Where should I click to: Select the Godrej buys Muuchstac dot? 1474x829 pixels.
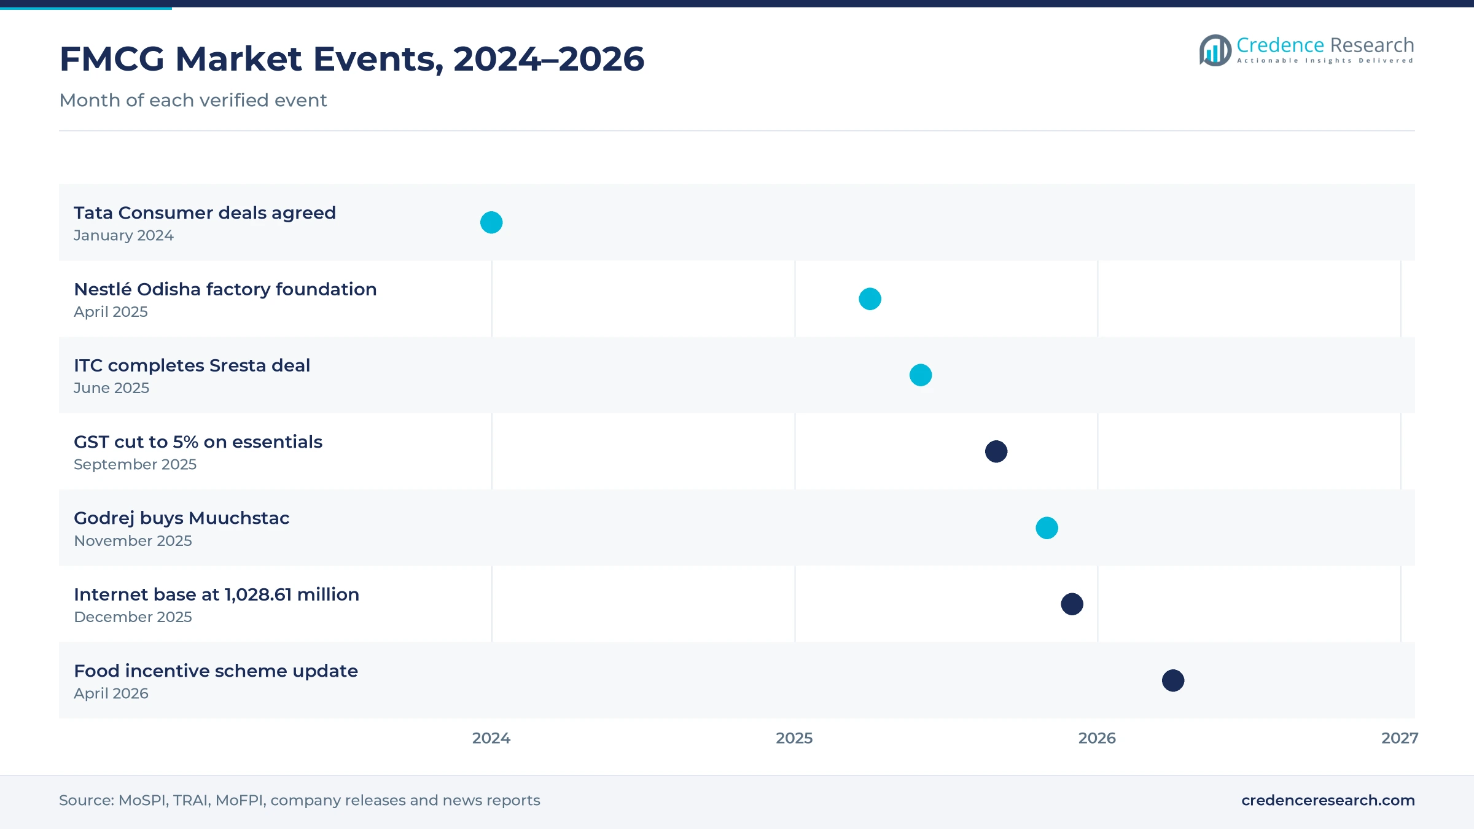click(1047, 528)
